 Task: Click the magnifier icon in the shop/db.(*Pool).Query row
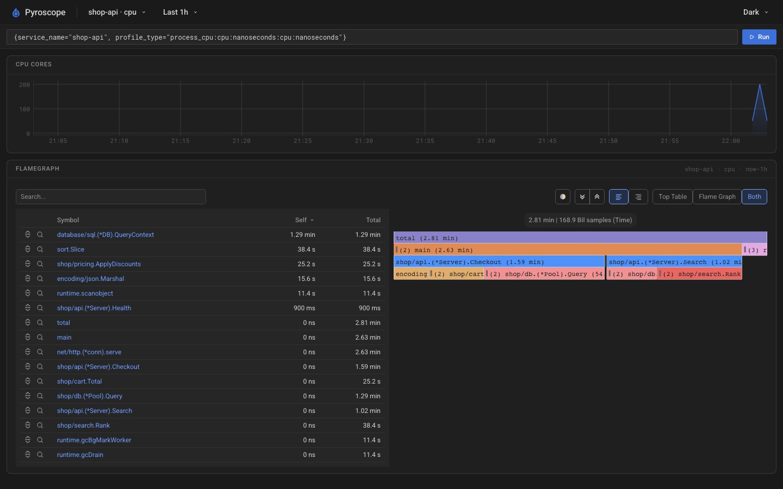point(40,396)
